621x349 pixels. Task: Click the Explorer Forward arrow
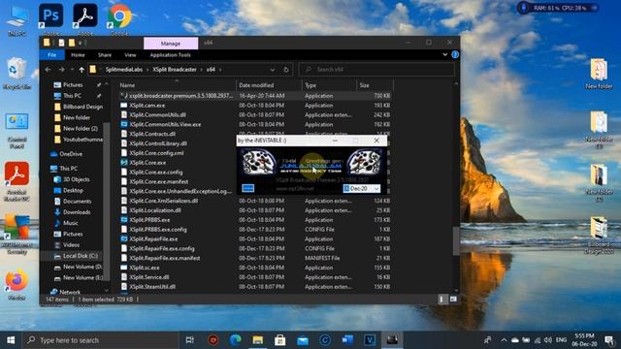pos(61,70)
